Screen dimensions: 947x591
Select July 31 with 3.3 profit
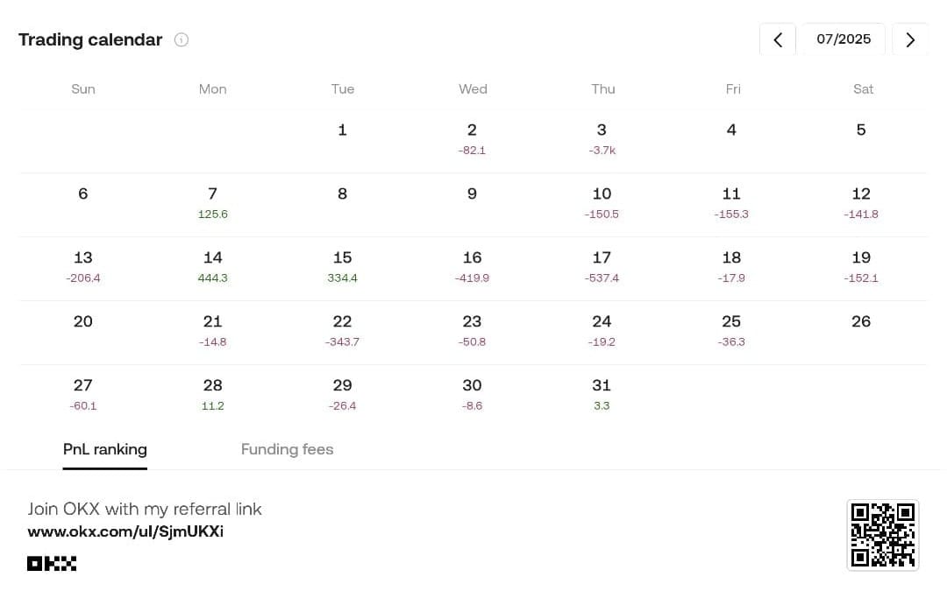[602, 395]
